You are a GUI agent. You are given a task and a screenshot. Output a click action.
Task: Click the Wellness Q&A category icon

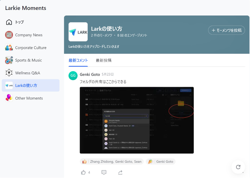point(9,73)
